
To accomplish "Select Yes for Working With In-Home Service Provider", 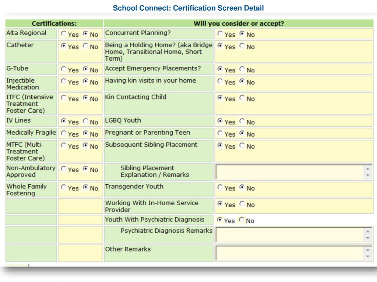I will point(220,203).
